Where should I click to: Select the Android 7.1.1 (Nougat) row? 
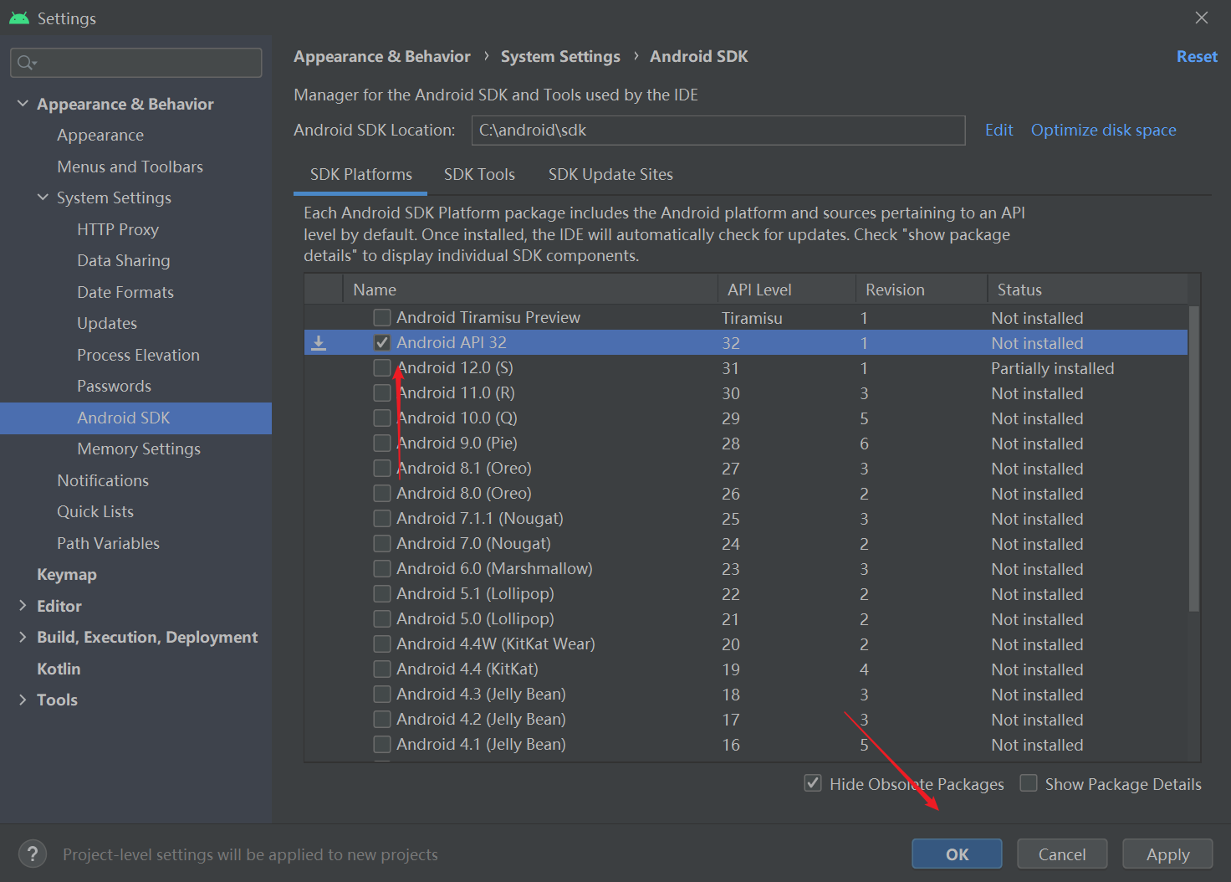pos(746,518)
